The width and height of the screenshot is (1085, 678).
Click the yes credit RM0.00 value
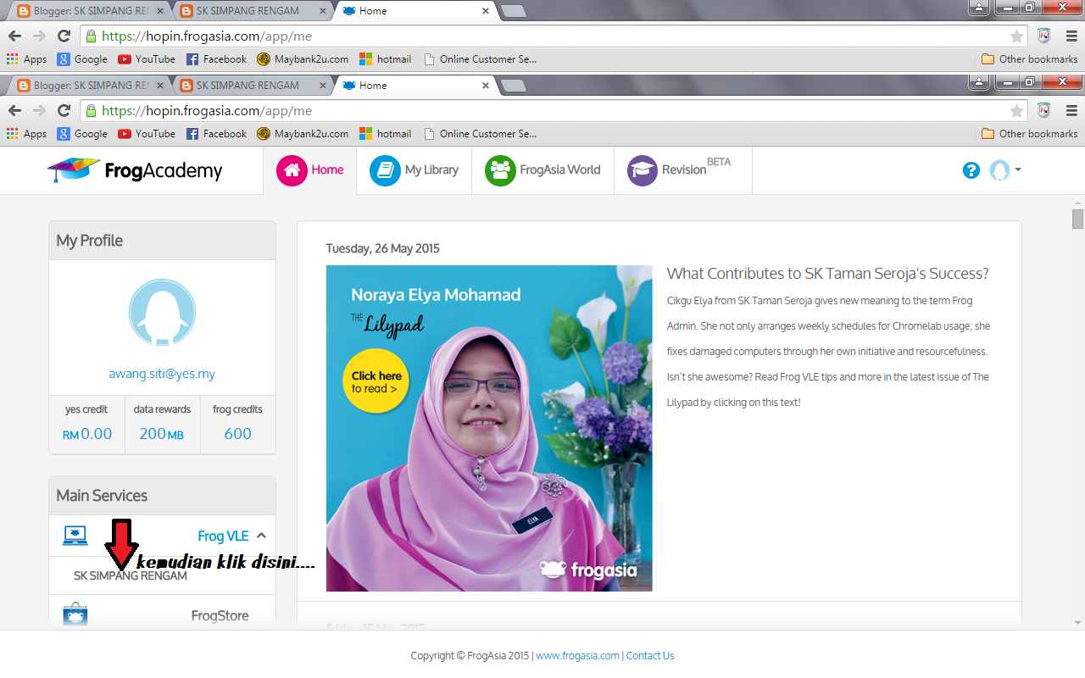click(x=86, y=434)
